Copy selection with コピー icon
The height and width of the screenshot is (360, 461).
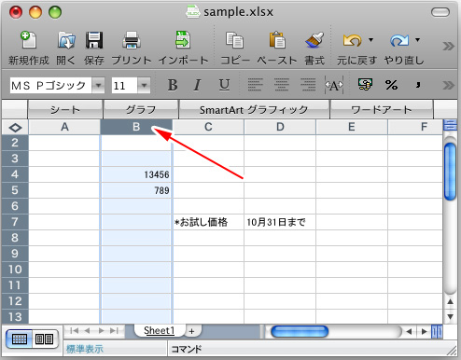pyautogui.click(x=234, y=40)
